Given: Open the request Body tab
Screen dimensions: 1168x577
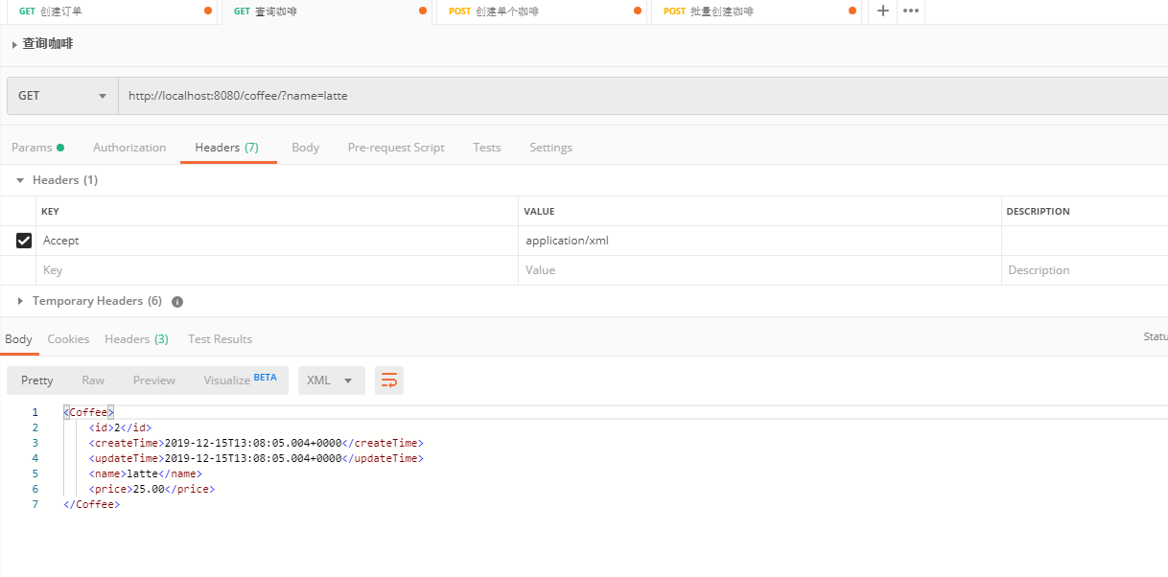Looking at the screenshot, I should (305, 148).
